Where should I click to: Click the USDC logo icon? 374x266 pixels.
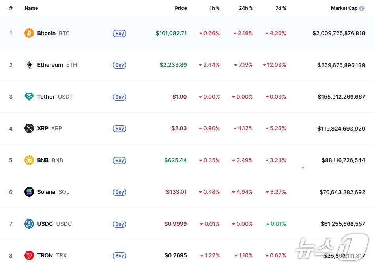click(29, 224)
